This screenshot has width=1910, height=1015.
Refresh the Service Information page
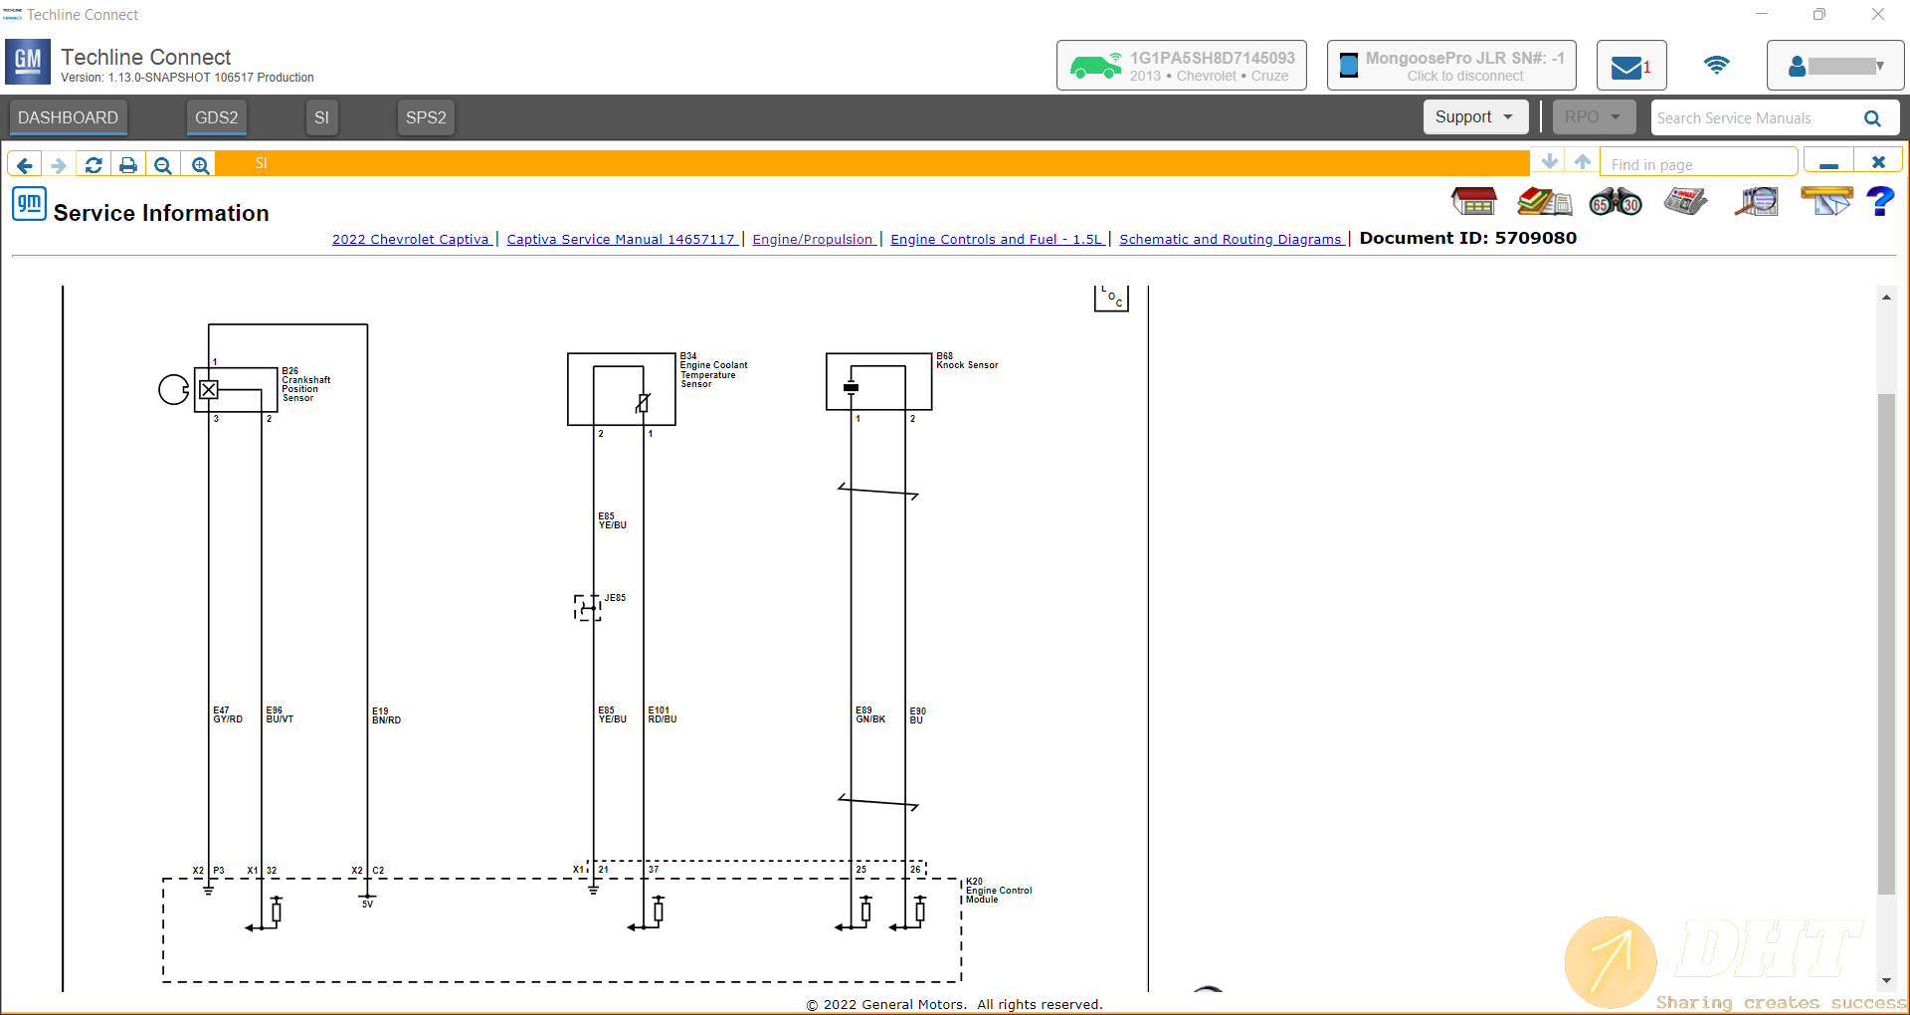point(94,165)
